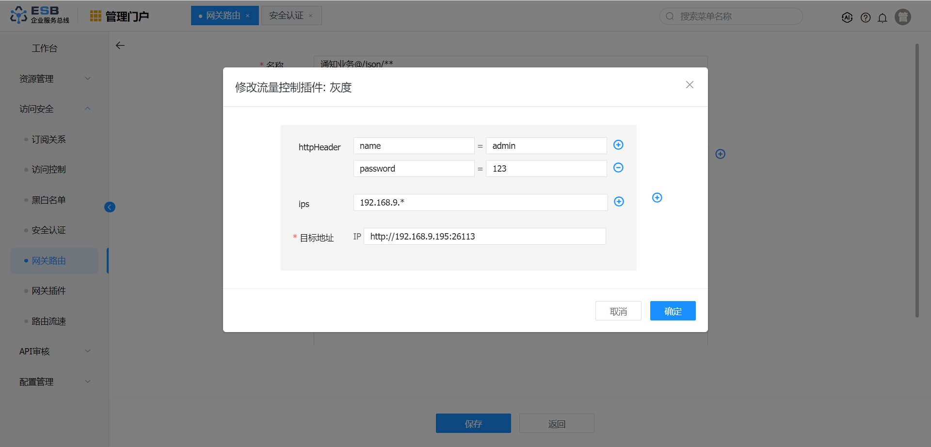Viewport: 931px width, 447px height.
Task: Click the 取消 button
Action: (x=618, y=311)
